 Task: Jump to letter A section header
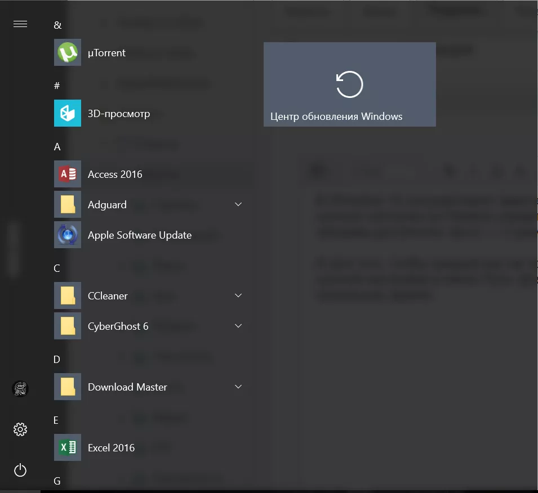pyautogui.click(x=57, y=147)
